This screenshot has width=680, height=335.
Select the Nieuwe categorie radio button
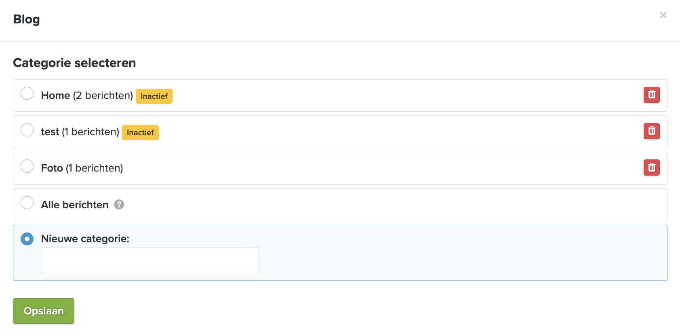pos(27,239)
